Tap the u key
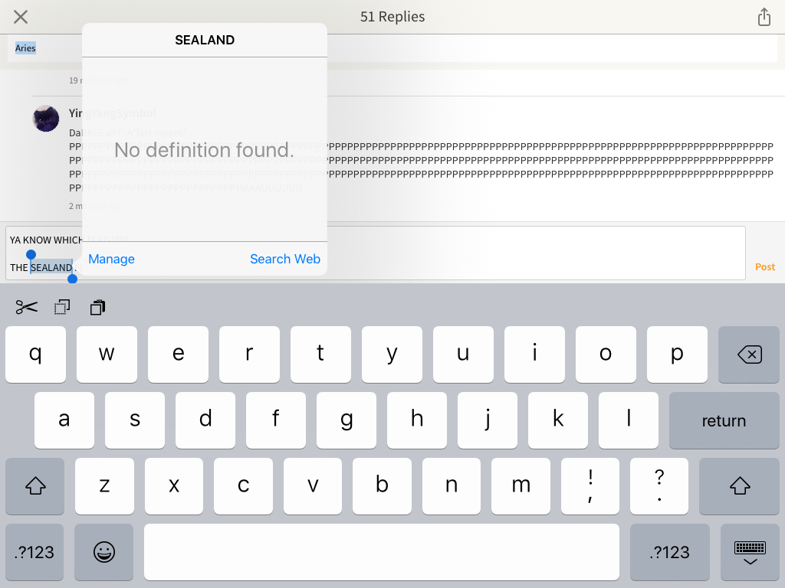Image resolution: width=785 pixels, height=588 pixels. coord(464,354)
